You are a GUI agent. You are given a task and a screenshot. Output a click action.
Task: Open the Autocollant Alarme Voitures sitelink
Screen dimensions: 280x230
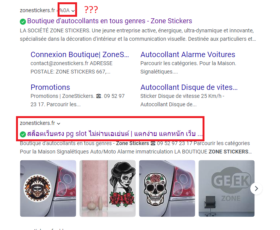click(x=188, y=54)
